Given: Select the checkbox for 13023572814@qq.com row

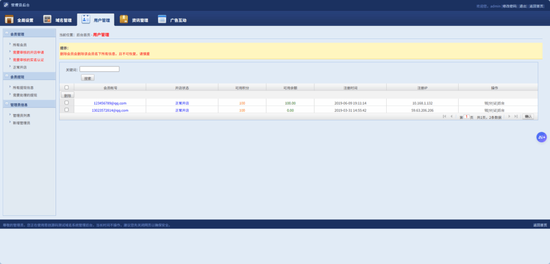Looking at the screenshot, I should pyautogui.click(x=67, y=110).
